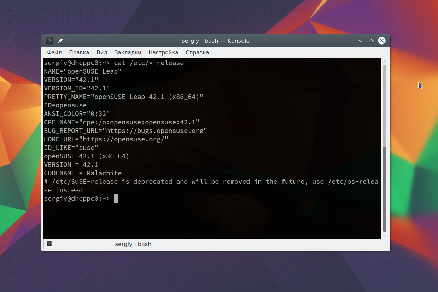Open the Настройка menu

pos(163,52)
